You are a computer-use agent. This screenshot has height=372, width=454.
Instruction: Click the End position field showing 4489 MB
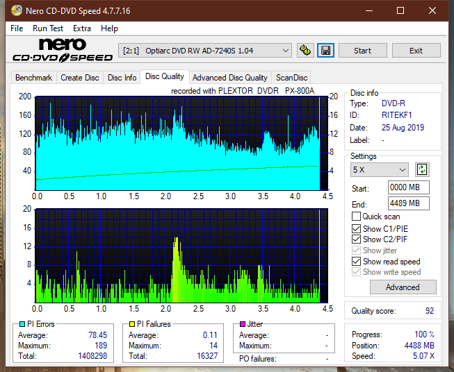pos(409,203)
